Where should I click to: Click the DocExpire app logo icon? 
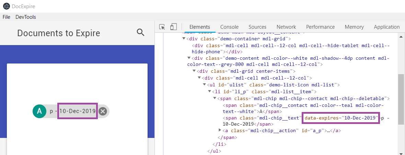pos(6,6)
